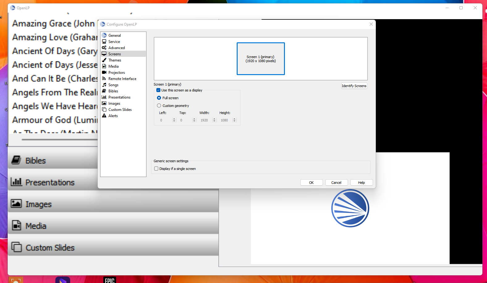Select the Presentations chart icon in settings list
Viewport: 487px width, 283px height.
(x=104, y=97)
